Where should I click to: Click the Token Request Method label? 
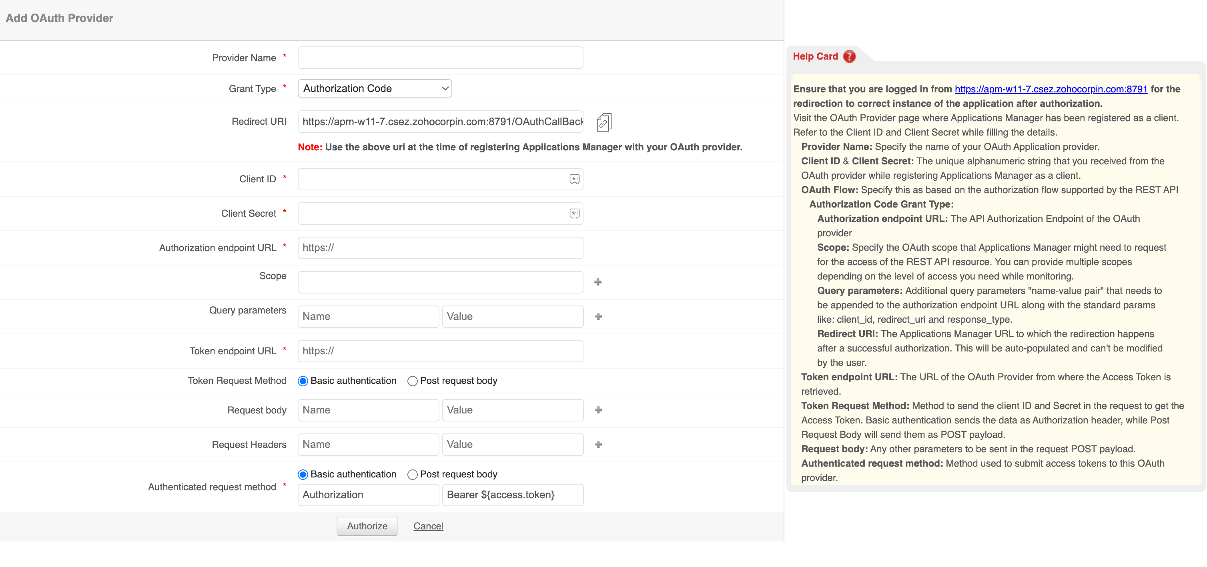[x=237, y=381]
